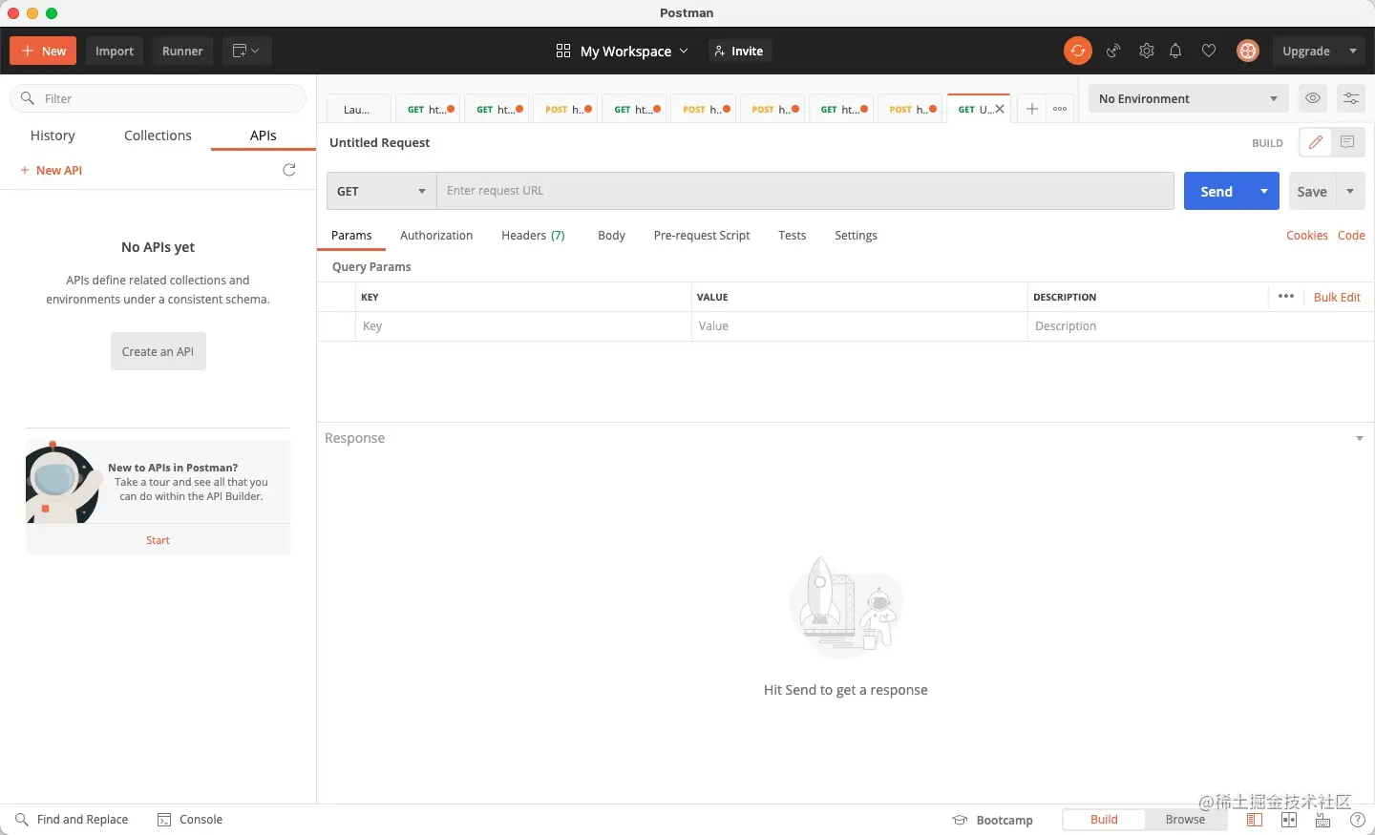Viewport: 1375px width, 835px height.
Task: Click the query param Key cell
Action: (523, 326)
